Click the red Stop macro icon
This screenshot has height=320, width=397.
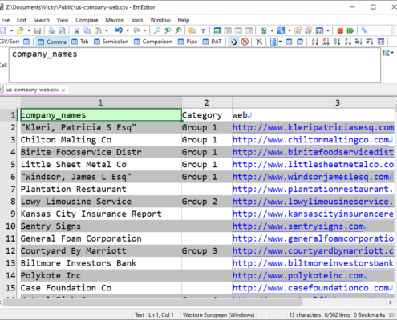[x=340, y=30]
